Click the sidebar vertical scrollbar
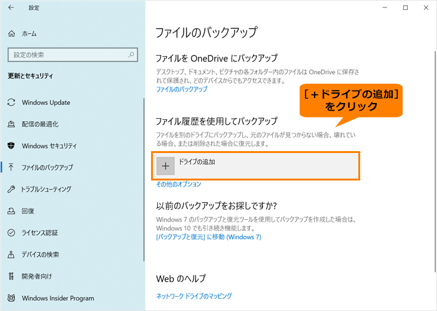 (x=144, y=180)
